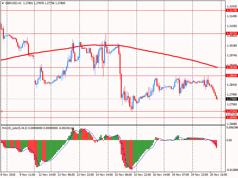Click the black current price label 1.27800
The height and width of the screenshot is (178, 238).
click(x=231, y=99)
